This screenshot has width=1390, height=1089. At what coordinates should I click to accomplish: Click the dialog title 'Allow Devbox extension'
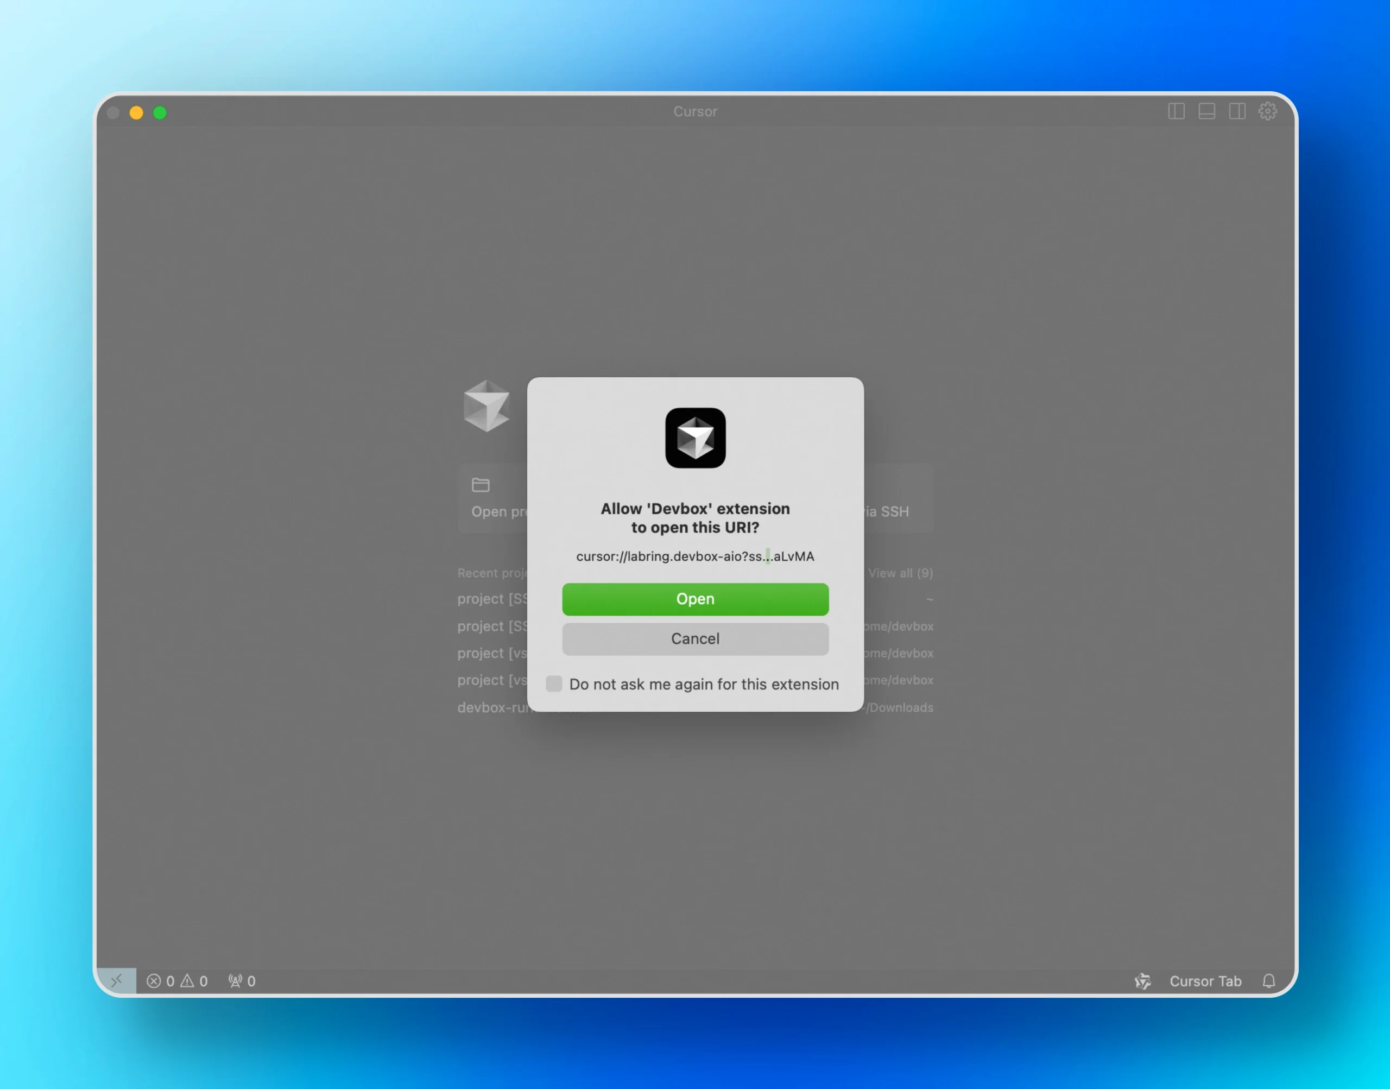[x=695, y=518]
